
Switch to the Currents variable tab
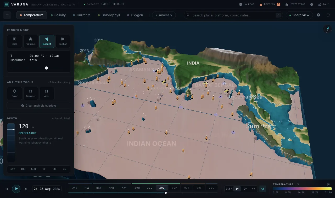[82, 15]
